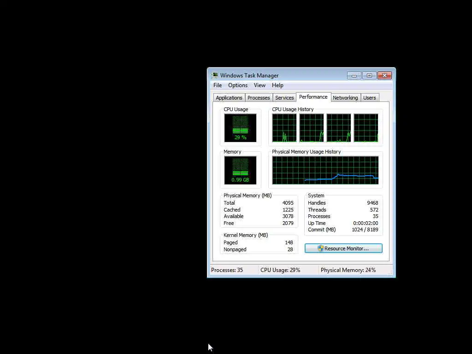Click the third CPU Usage History graph

click(x=339, y=128)
